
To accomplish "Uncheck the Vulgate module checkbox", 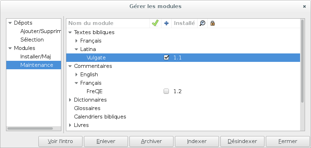I will (166, 58).
